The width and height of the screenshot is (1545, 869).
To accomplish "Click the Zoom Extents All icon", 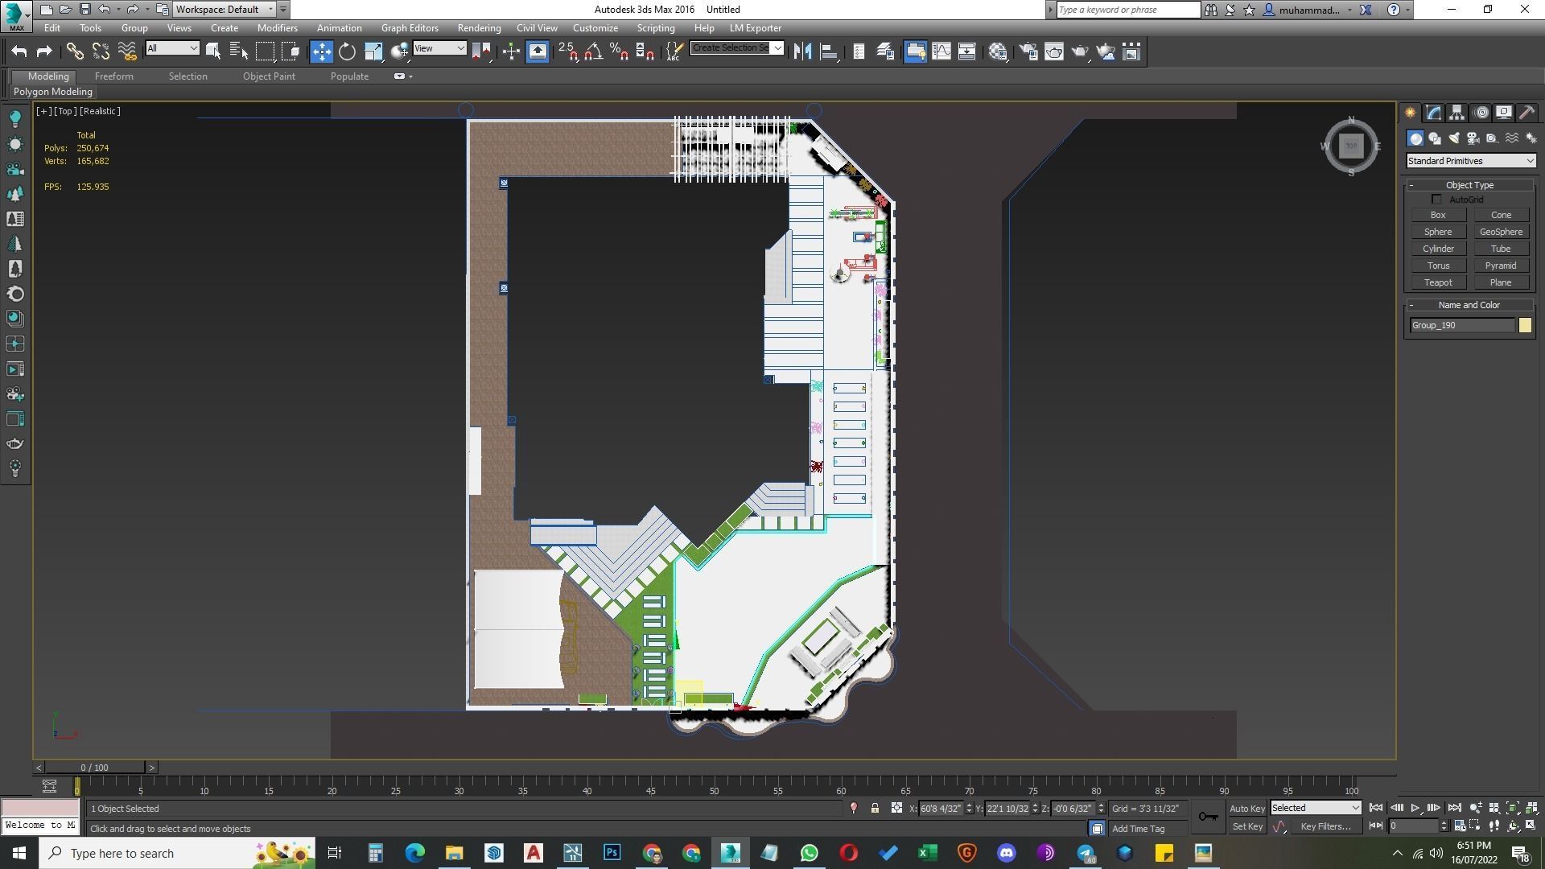I will [1531, 808].
